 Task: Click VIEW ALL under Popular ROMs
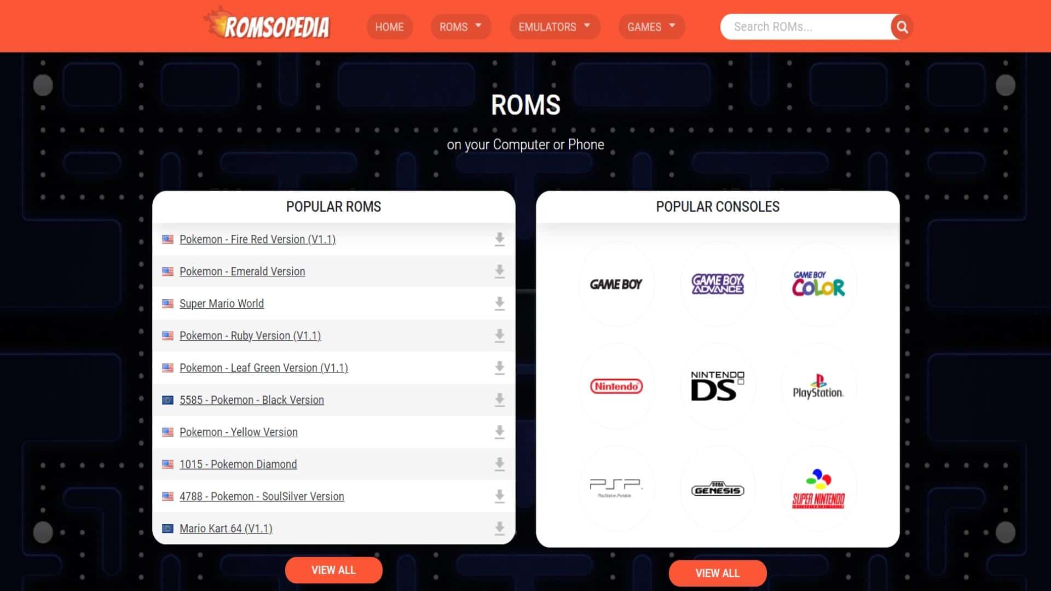coord(333,570)
